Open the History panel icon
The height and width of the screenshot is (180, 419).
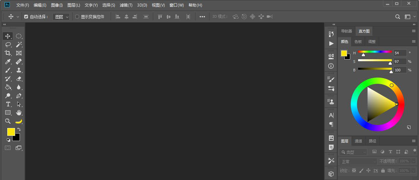pyautogui.click(x=331, y=34)
